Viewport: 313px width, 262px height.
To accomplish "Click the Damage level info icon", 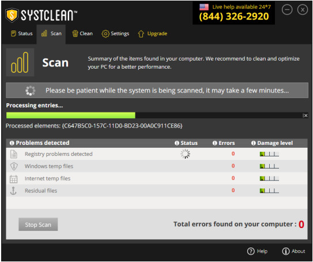I will (x=253, y=143).
